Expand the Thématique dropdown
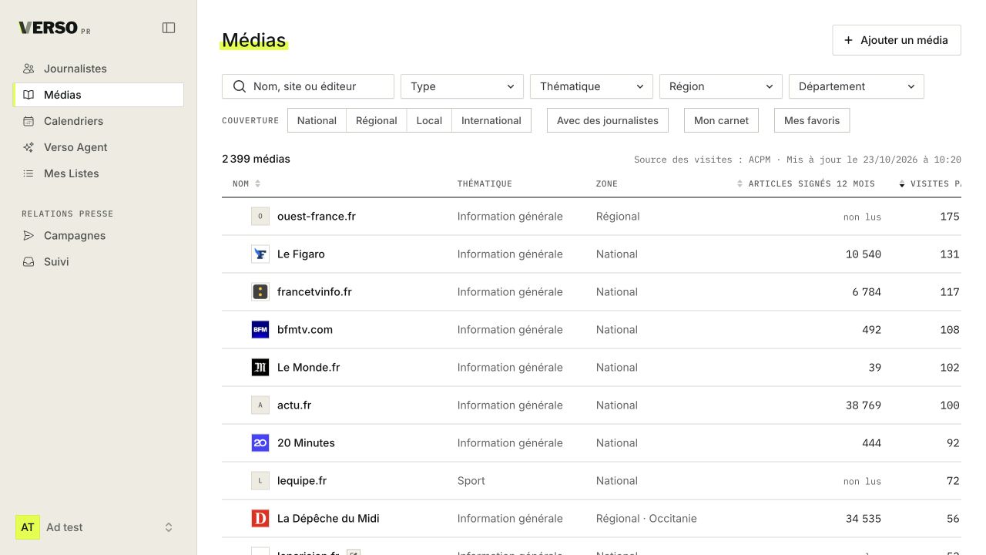This screenshot has width=986, height=555. tap(592, 86)
